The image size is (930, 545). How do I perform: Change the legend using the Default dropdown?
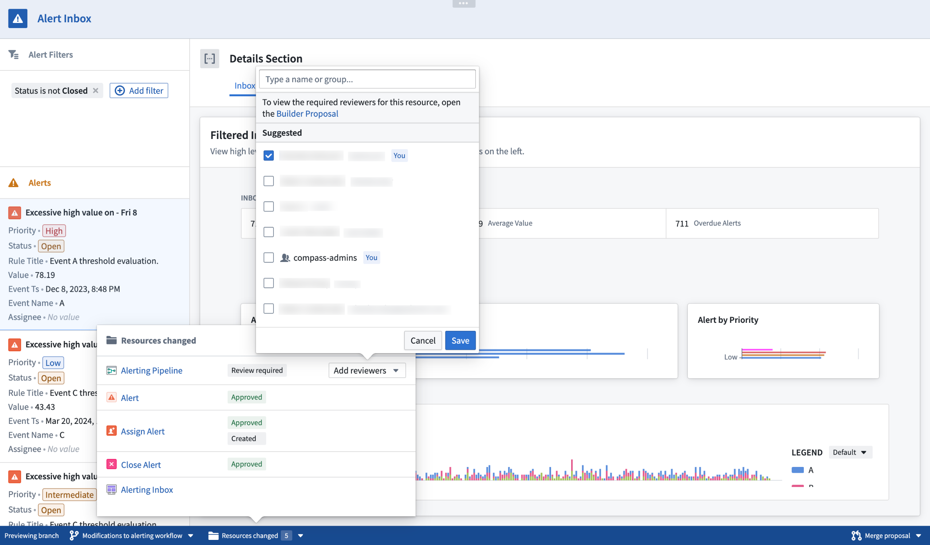click(850, 452)
